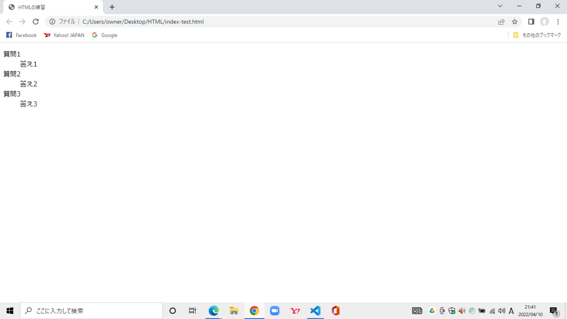Open Chrome's customize menu (three dots)
567x319 pixels.
pyautogui.click(x=558, y=22)
